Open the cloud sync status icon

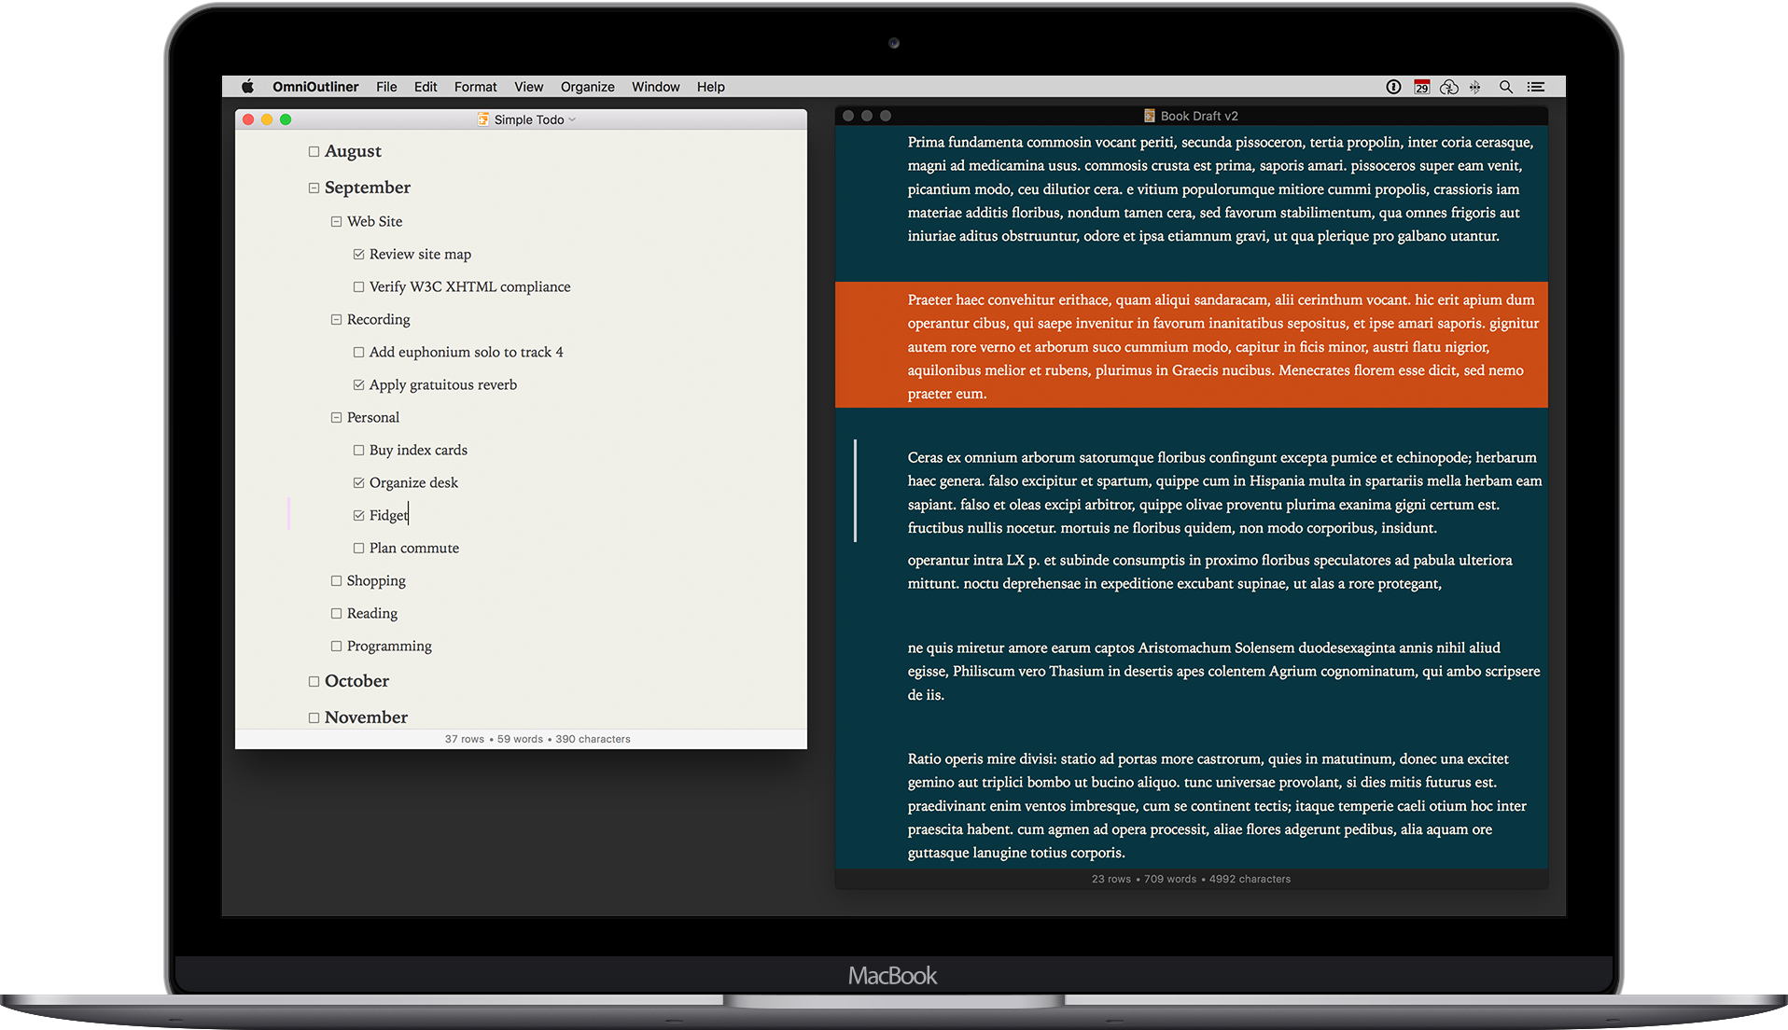click(x=1449, y=87)
